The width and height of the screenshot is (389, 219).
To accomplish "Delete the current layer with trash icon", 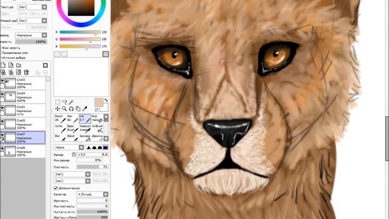I will point(26,72).
